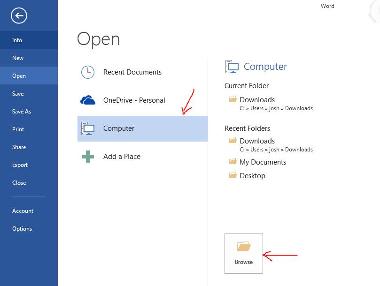The image size is (380, 286).
Task: Select New in the backstage menu
Action: click(x=29, y=58)
